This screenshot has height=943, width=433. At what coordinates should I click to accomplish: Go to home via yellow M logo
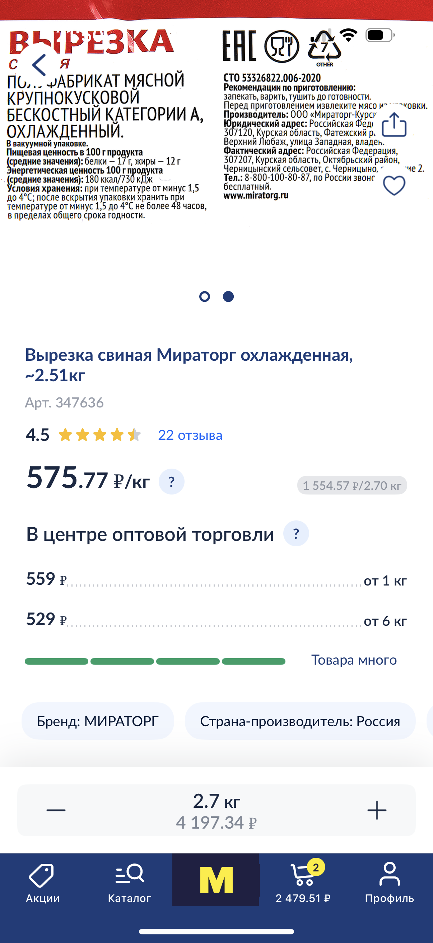click(216, 880)
